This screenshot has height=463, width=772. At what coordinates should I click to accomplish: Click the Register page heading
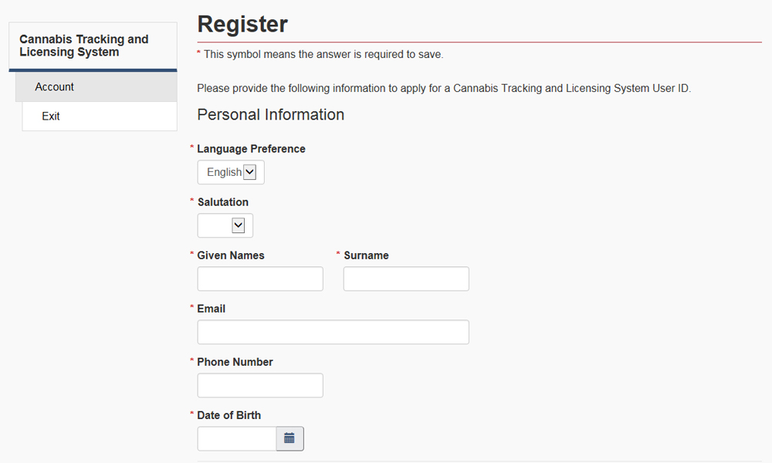pos(242,24)
